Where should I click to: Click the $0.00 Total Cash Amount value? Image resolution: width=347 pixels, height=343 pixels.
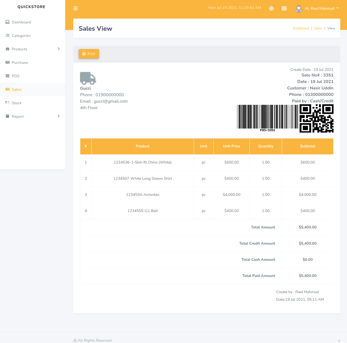(308, 259)
